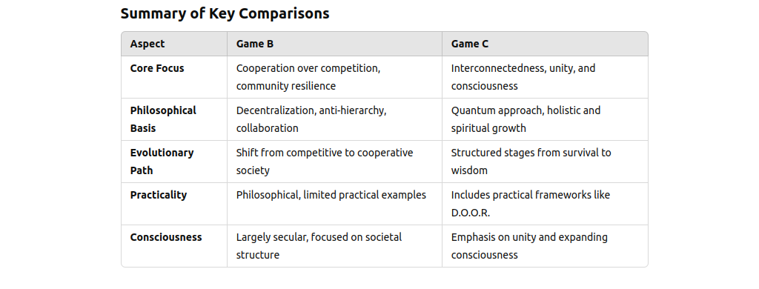The image size is (759, 289).
Task: Click the 'Practicality' row label
Action: [x=159, y=195]
